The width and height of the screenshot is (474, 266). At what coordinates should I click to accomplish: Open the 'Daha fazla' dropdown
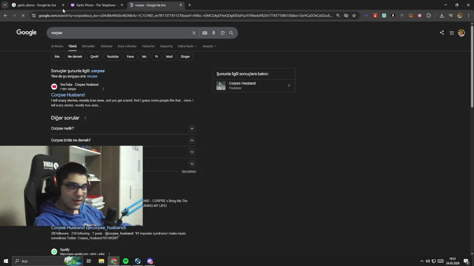(187, 46)
